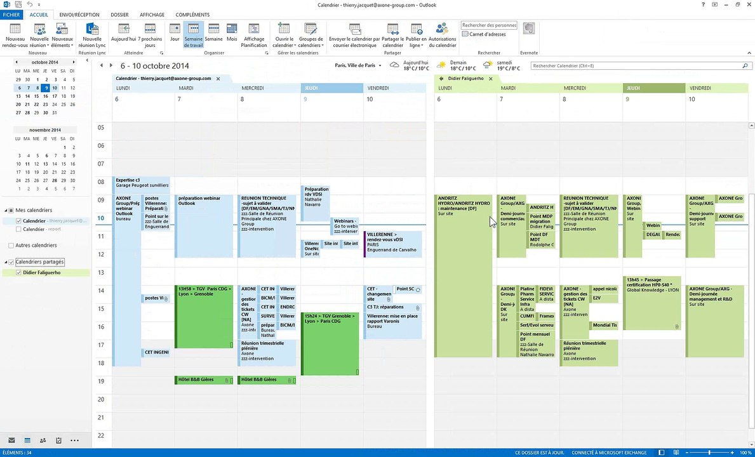
Task: Open ENVOI/RÉCEPTION tab
Action: [79, 15]
